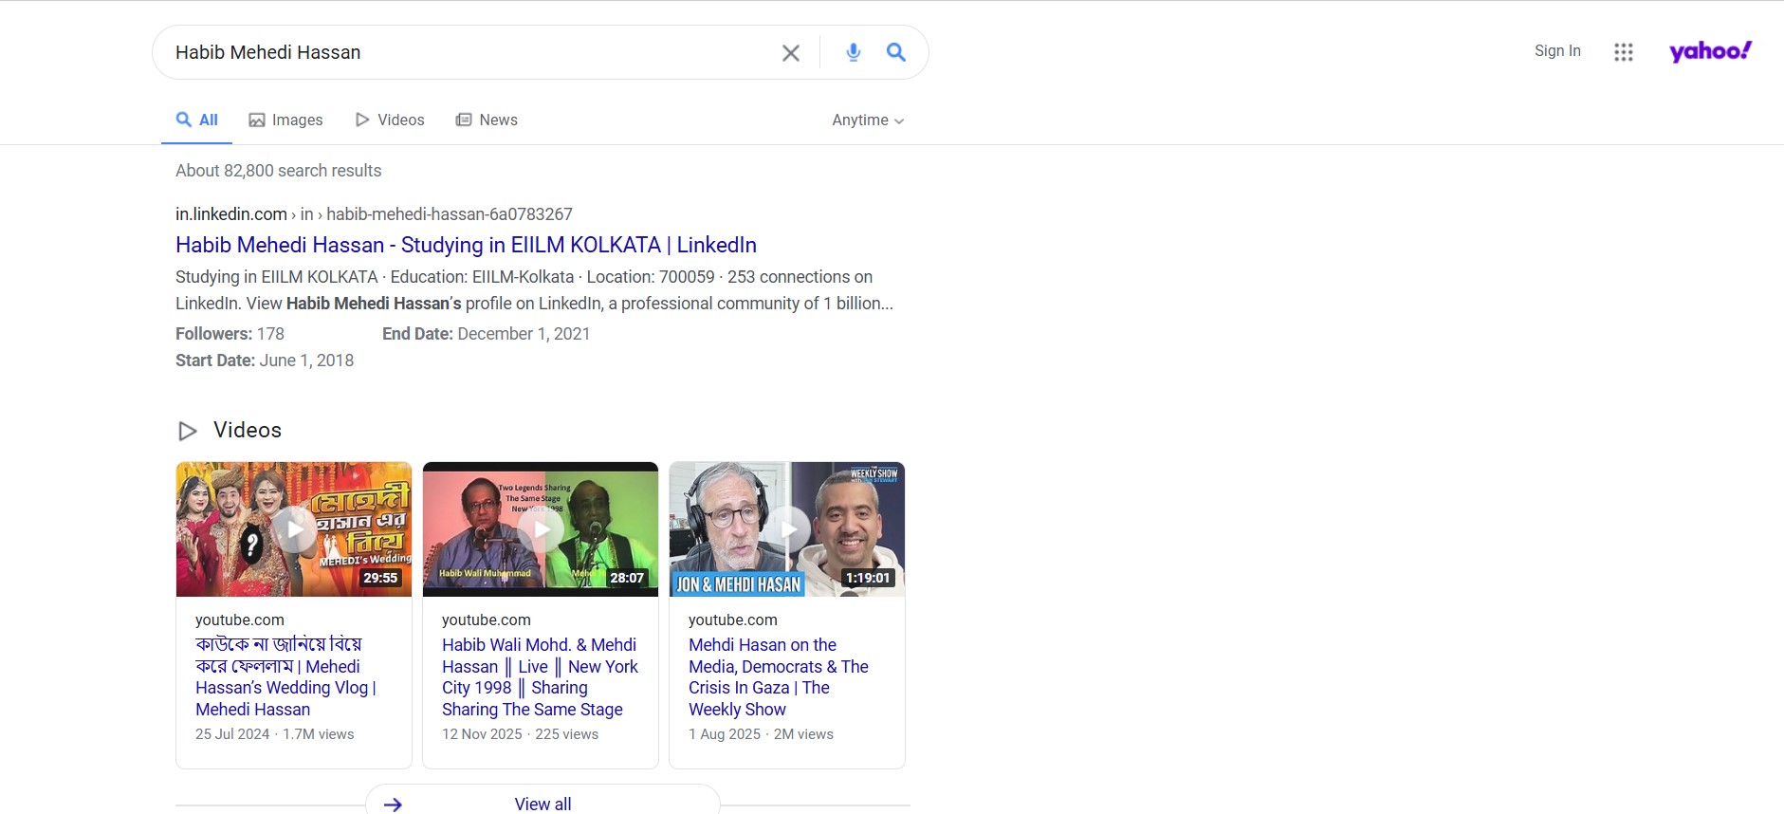This screenshot has width=1784, height=814.
Task: Go to Yahoo homepage via logo
Action: click(x=1709, y=51)
